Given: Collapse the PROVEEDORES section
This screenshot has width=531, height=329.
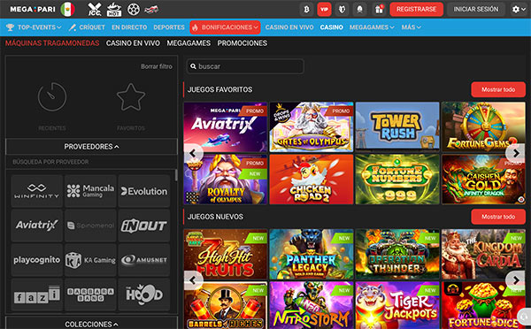Looking at the screenshot, I should tap(91, 147).
